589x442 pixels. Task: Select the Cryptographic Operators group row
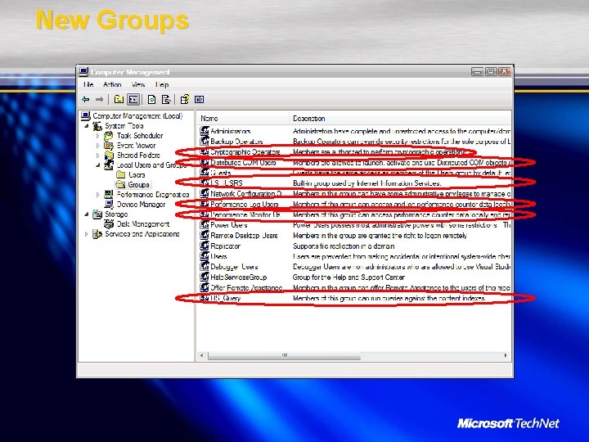pyautogui.click(x=354, y=152)
